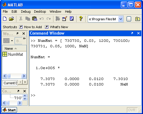Switch to the Current Directory tab
Image resolution: width=143 pixels, height=114 pixels.
click(10, 83)
